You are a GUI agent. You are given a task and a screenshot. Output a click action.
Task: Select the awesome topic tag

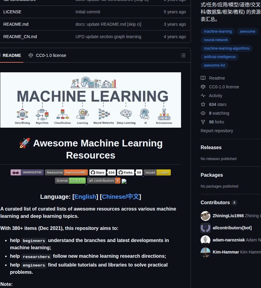[247, 31]
